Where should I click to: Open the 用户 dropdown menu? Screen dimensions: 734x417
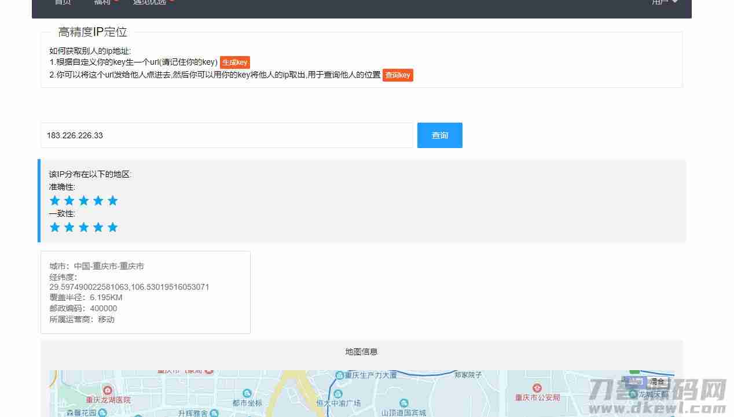(665, 2)
